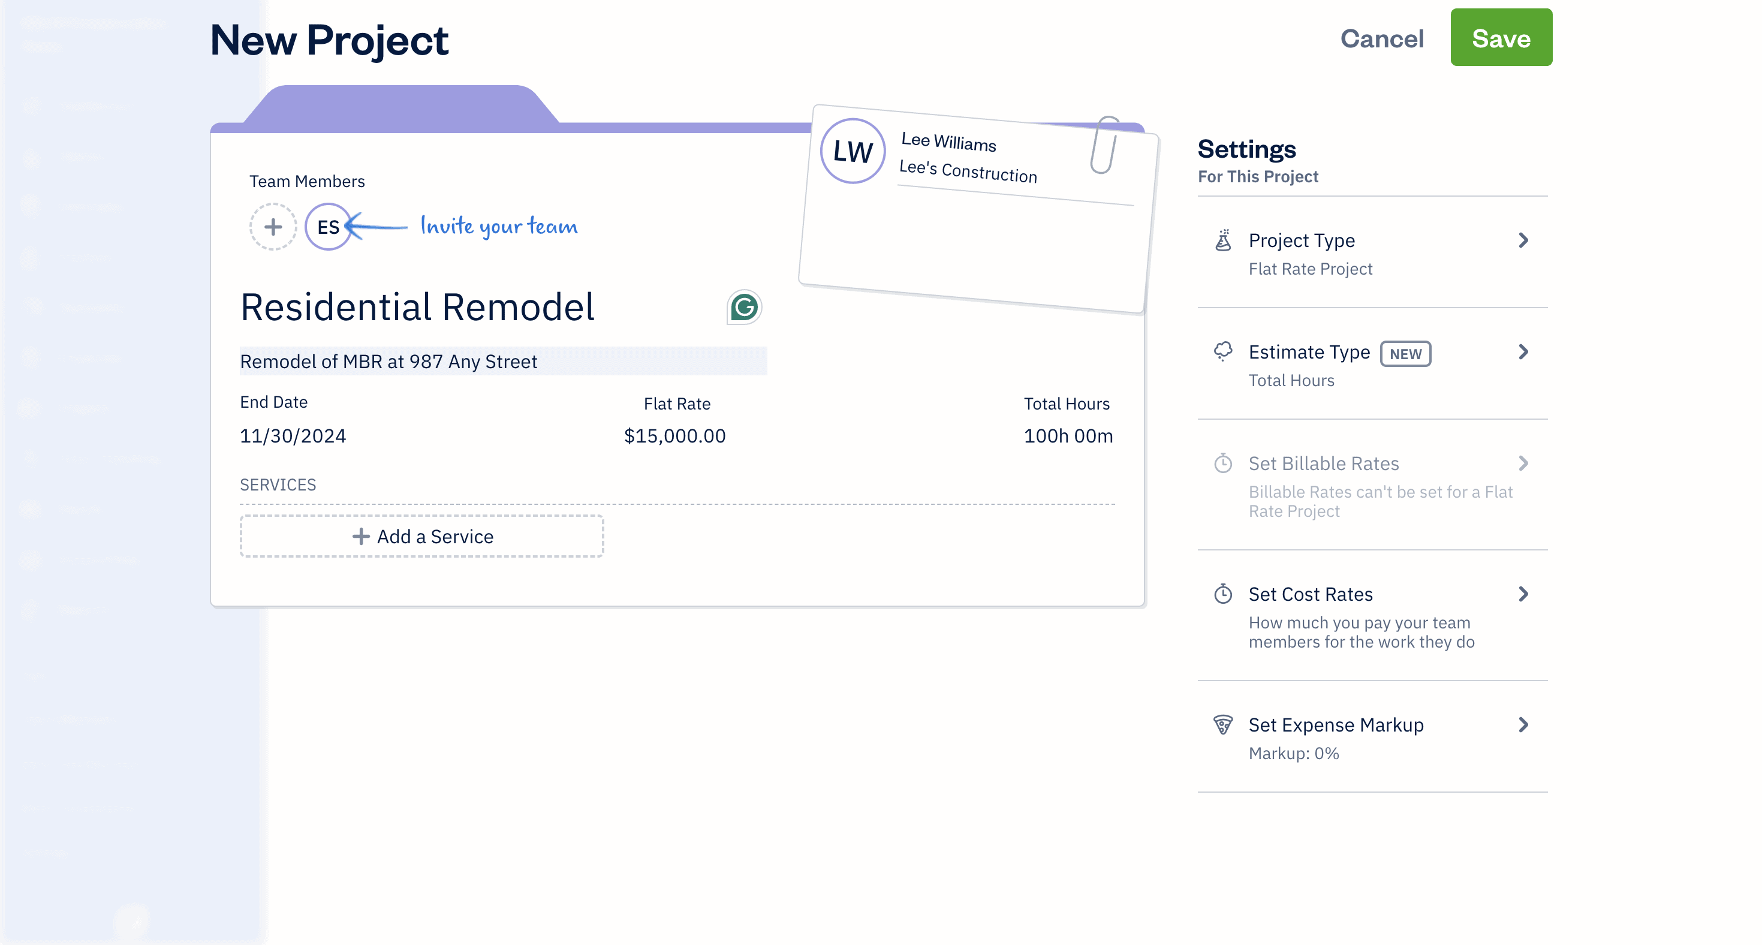Screen dimensions: 1762x945
Task: Edit the Flat Rate value $15,000.00
Action: tap(674, 436)
